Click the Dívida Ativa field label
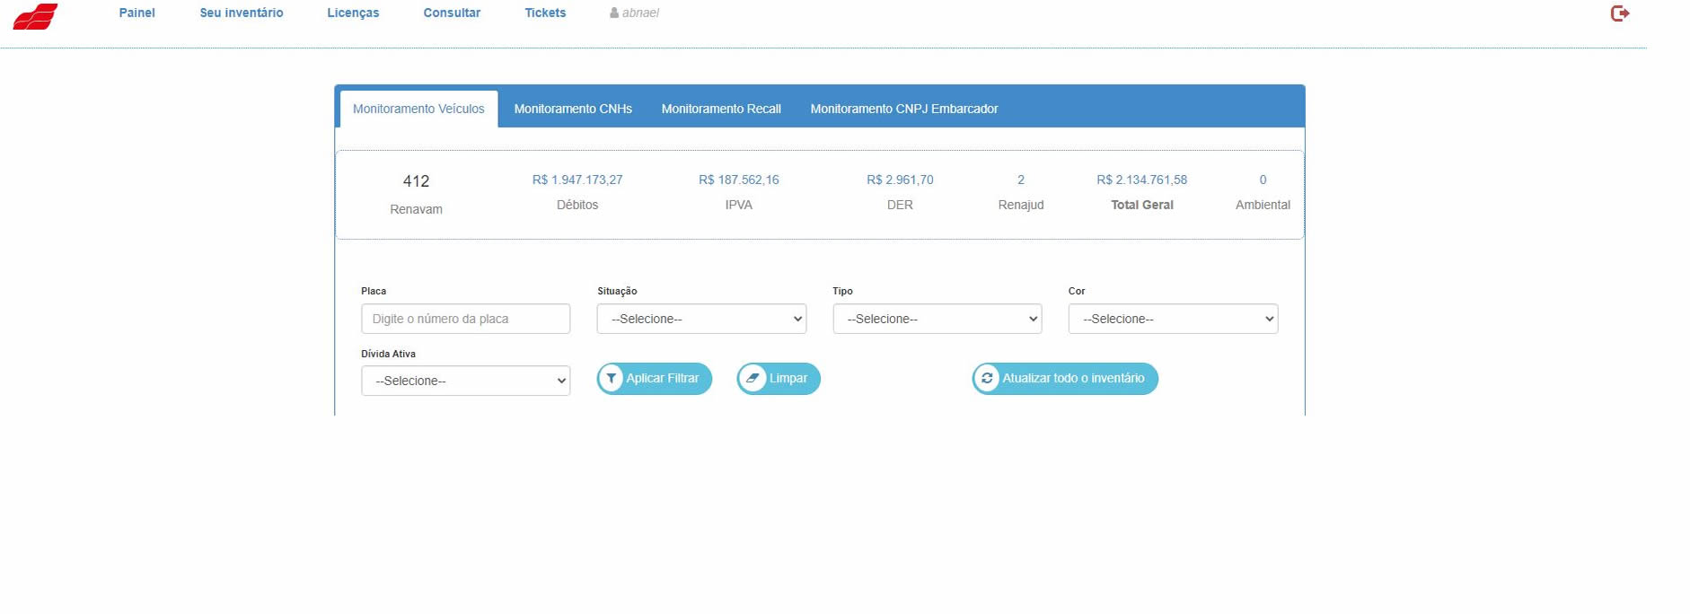 coord(388,354)
